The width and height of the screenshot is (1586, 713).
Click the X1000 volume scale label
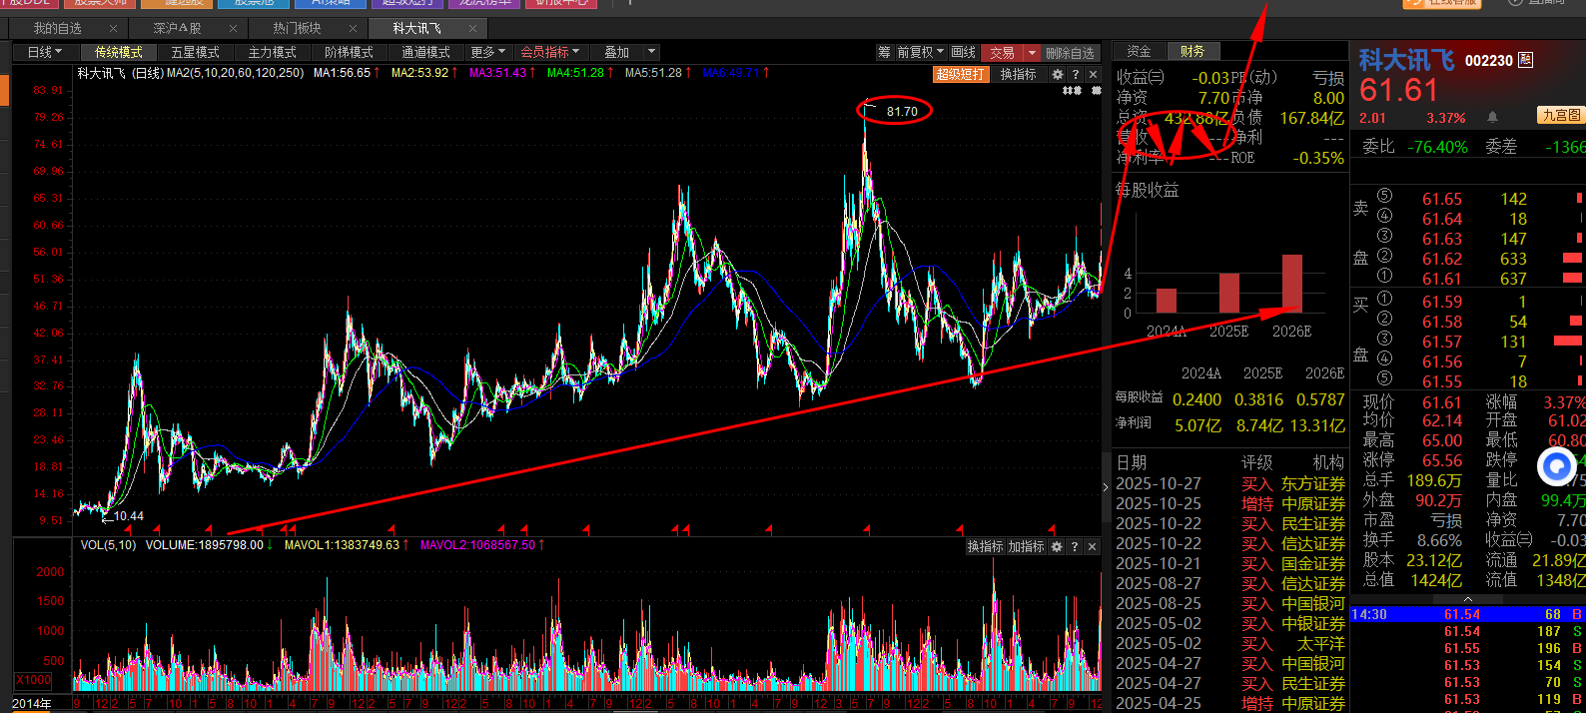coord(33,680)
